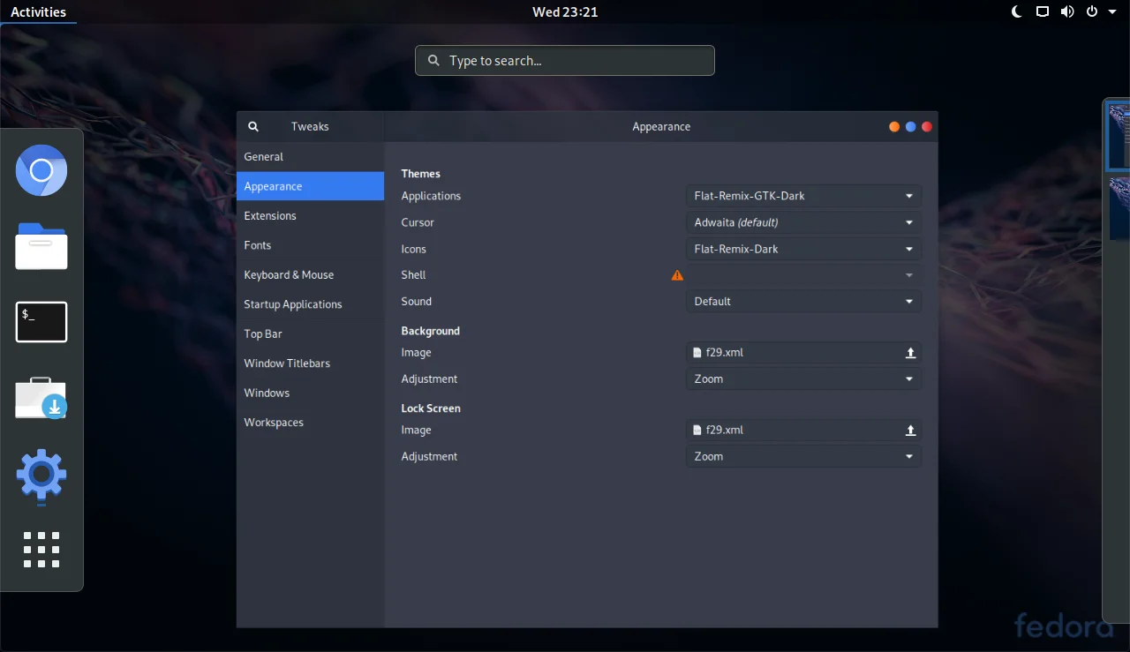1130x652 pixels.
Task: Click the Activities button
Action: point(38,11)
